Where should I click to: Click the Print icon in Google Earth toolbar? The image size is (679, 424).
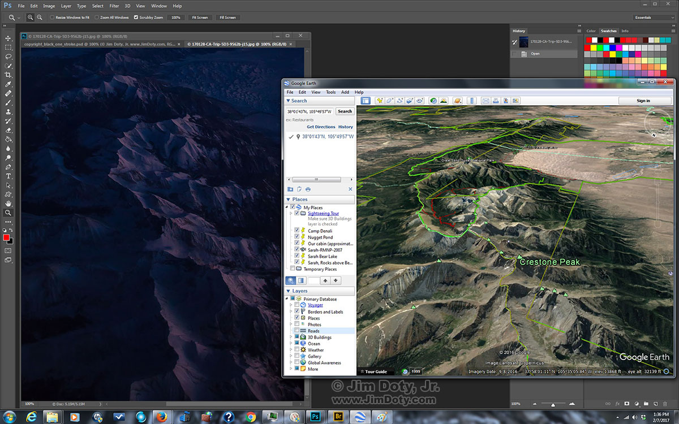[x=496, y=101]
